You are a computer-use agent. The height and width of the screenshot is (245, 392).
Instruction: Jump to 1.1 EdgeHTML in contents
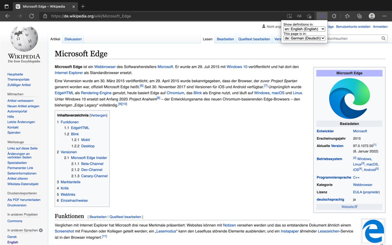(x=77, y=128)
